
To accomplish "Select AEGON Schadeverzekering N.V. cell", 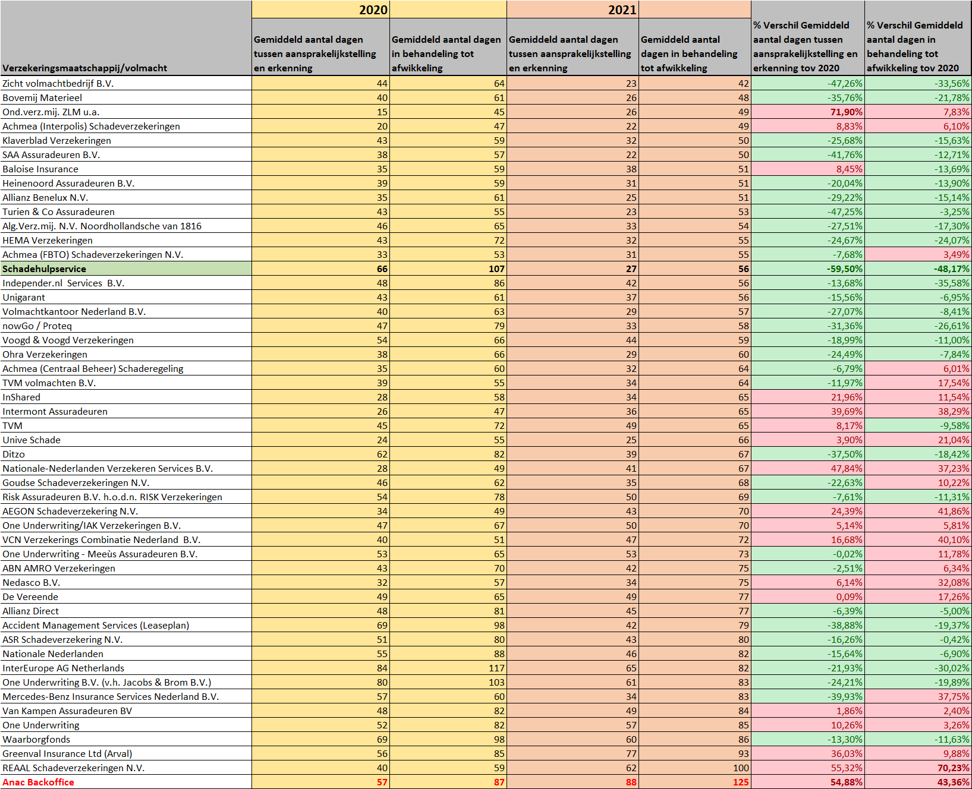I will click(126, 511).
